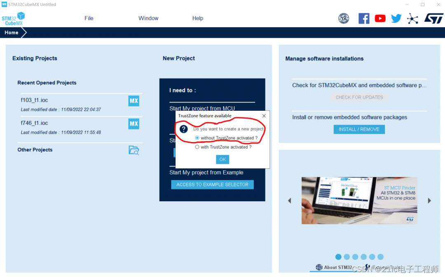The image size is (445, 277).
Task: Click Start My project from MCU text
Action: 202,108
